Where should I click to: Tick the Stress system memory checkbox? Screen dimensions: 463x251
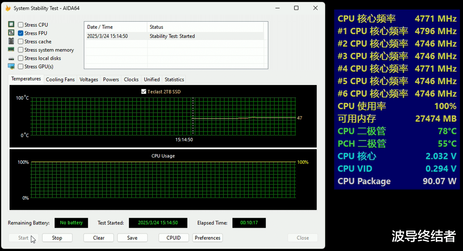21,50
